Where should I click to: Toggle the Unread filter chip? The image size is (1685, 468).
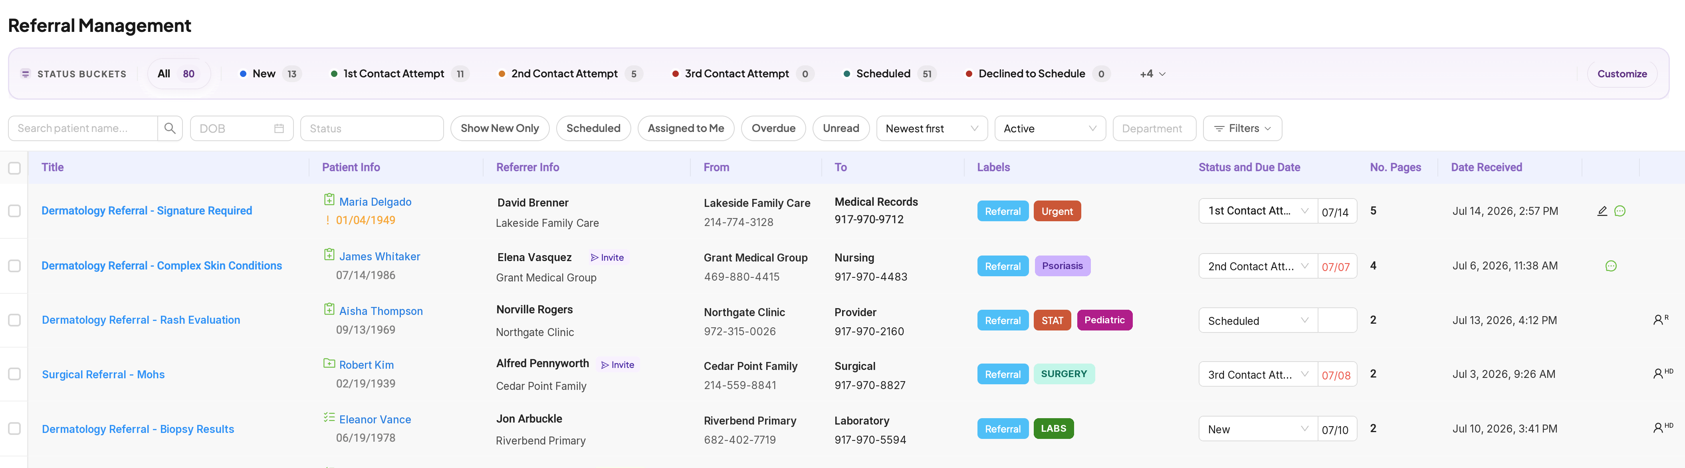coord(841,129)
